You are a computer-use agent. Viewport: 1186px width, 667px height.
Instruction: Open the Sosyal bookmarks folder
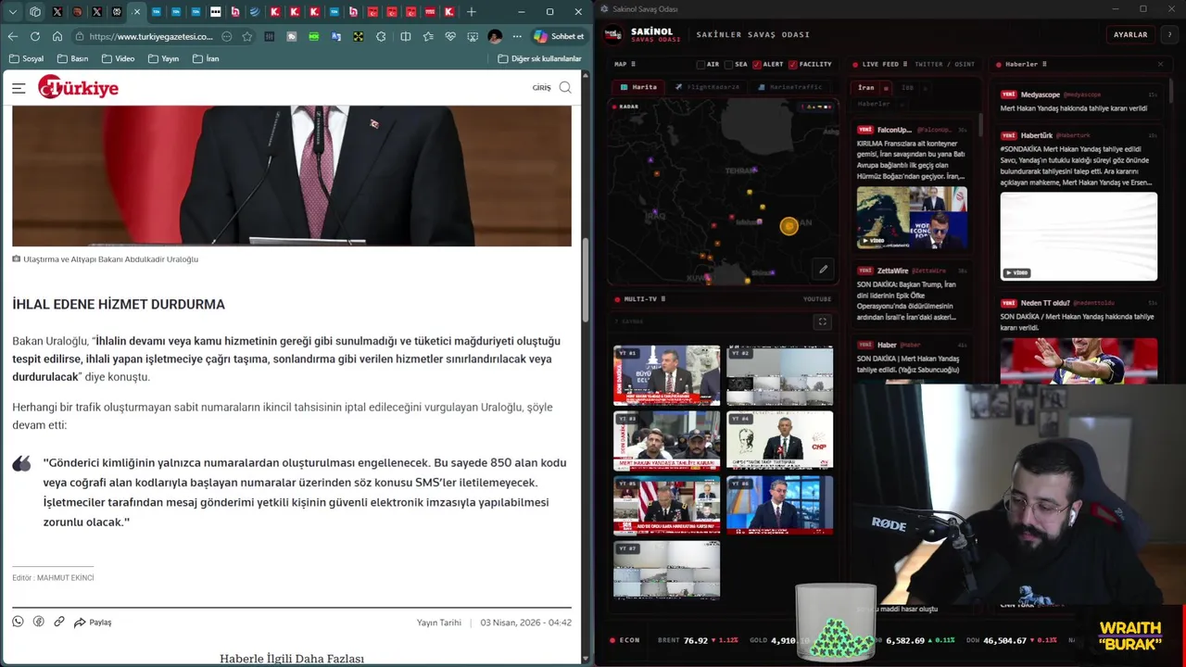(x=26, y=58)
